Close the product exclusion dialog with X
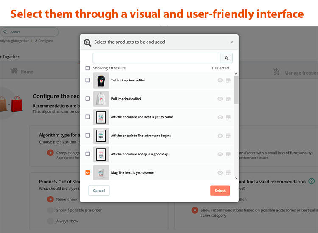 tap(232, 42)
